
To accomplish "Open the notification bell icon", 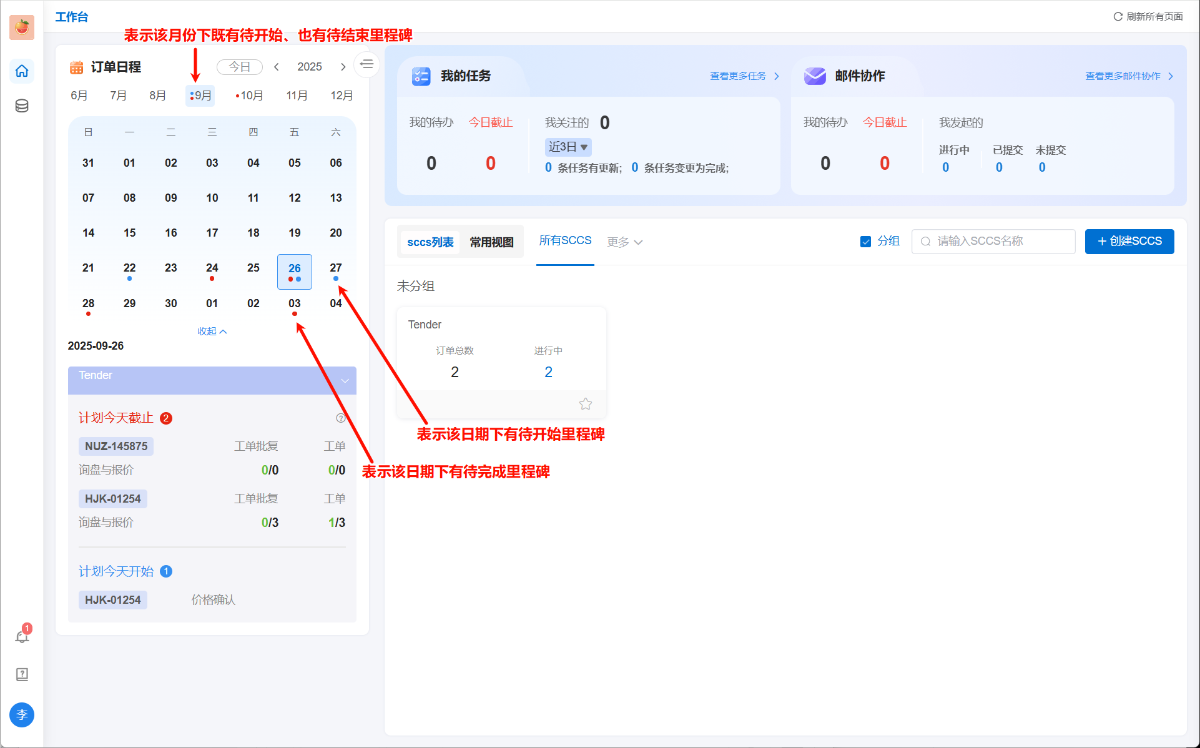I will [22, 636].
